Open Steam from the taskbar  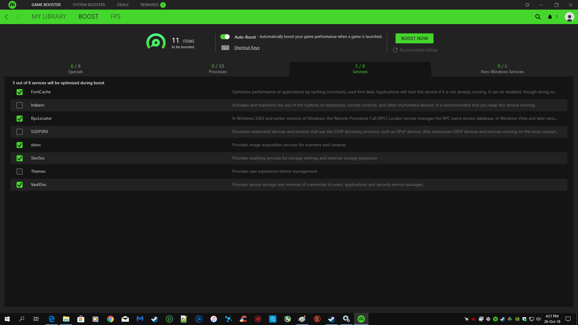click(x=154, y=319)
